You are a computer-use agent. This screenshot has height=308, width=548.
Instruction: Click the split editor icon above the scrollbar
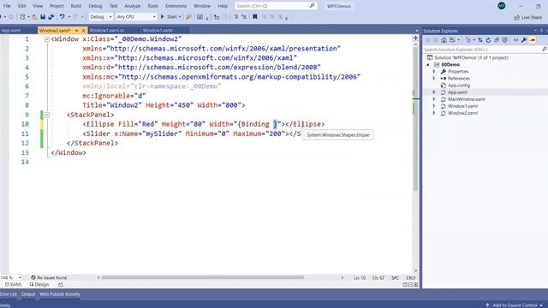(x=415, y=38)
